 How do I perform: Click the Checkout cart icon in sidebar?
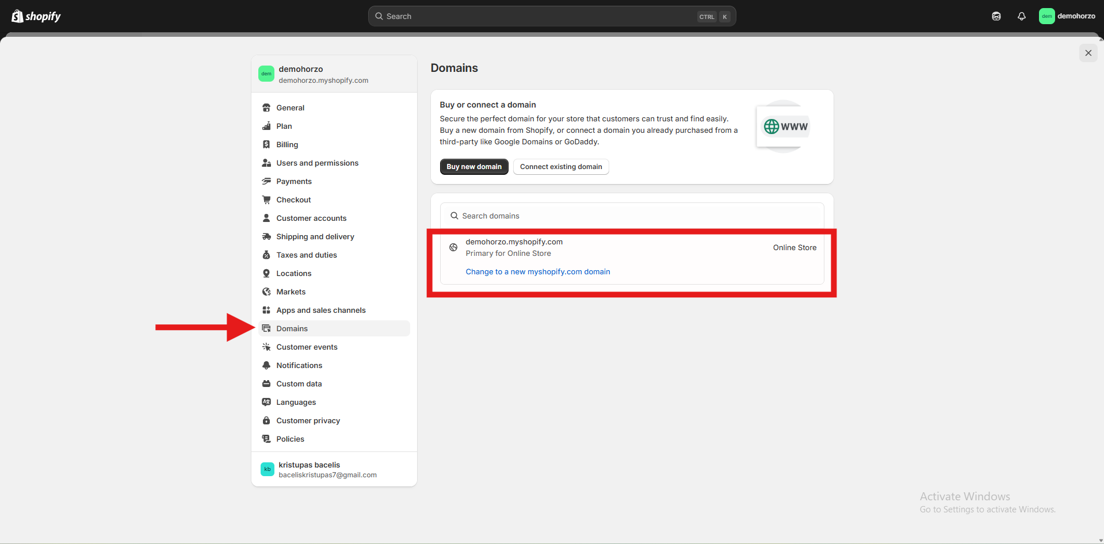click(266, 200)
